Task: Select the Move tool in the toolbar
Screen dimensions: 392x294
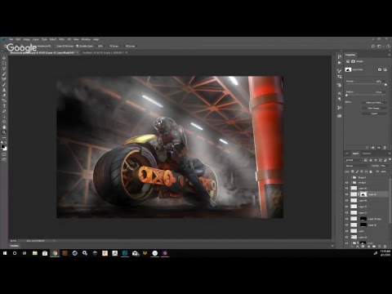Action: tap(4, 58)
